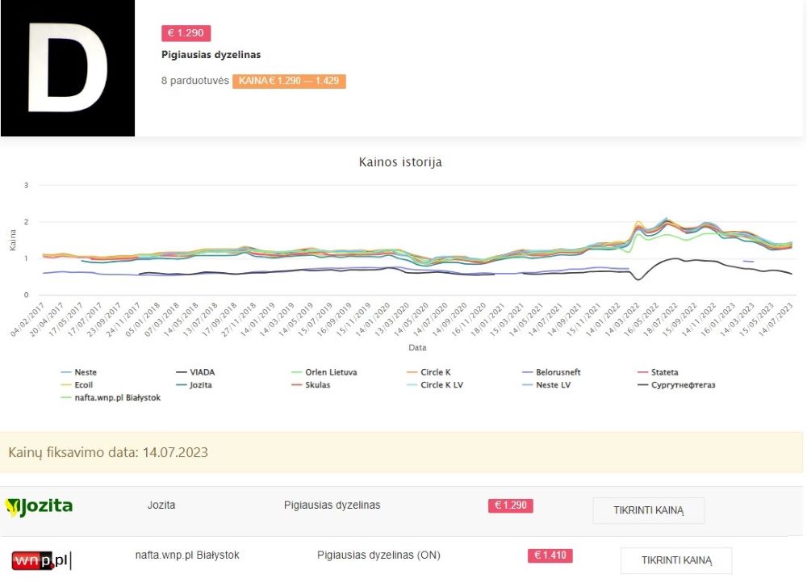Toggle the Jozita legend series

point(194,385)
